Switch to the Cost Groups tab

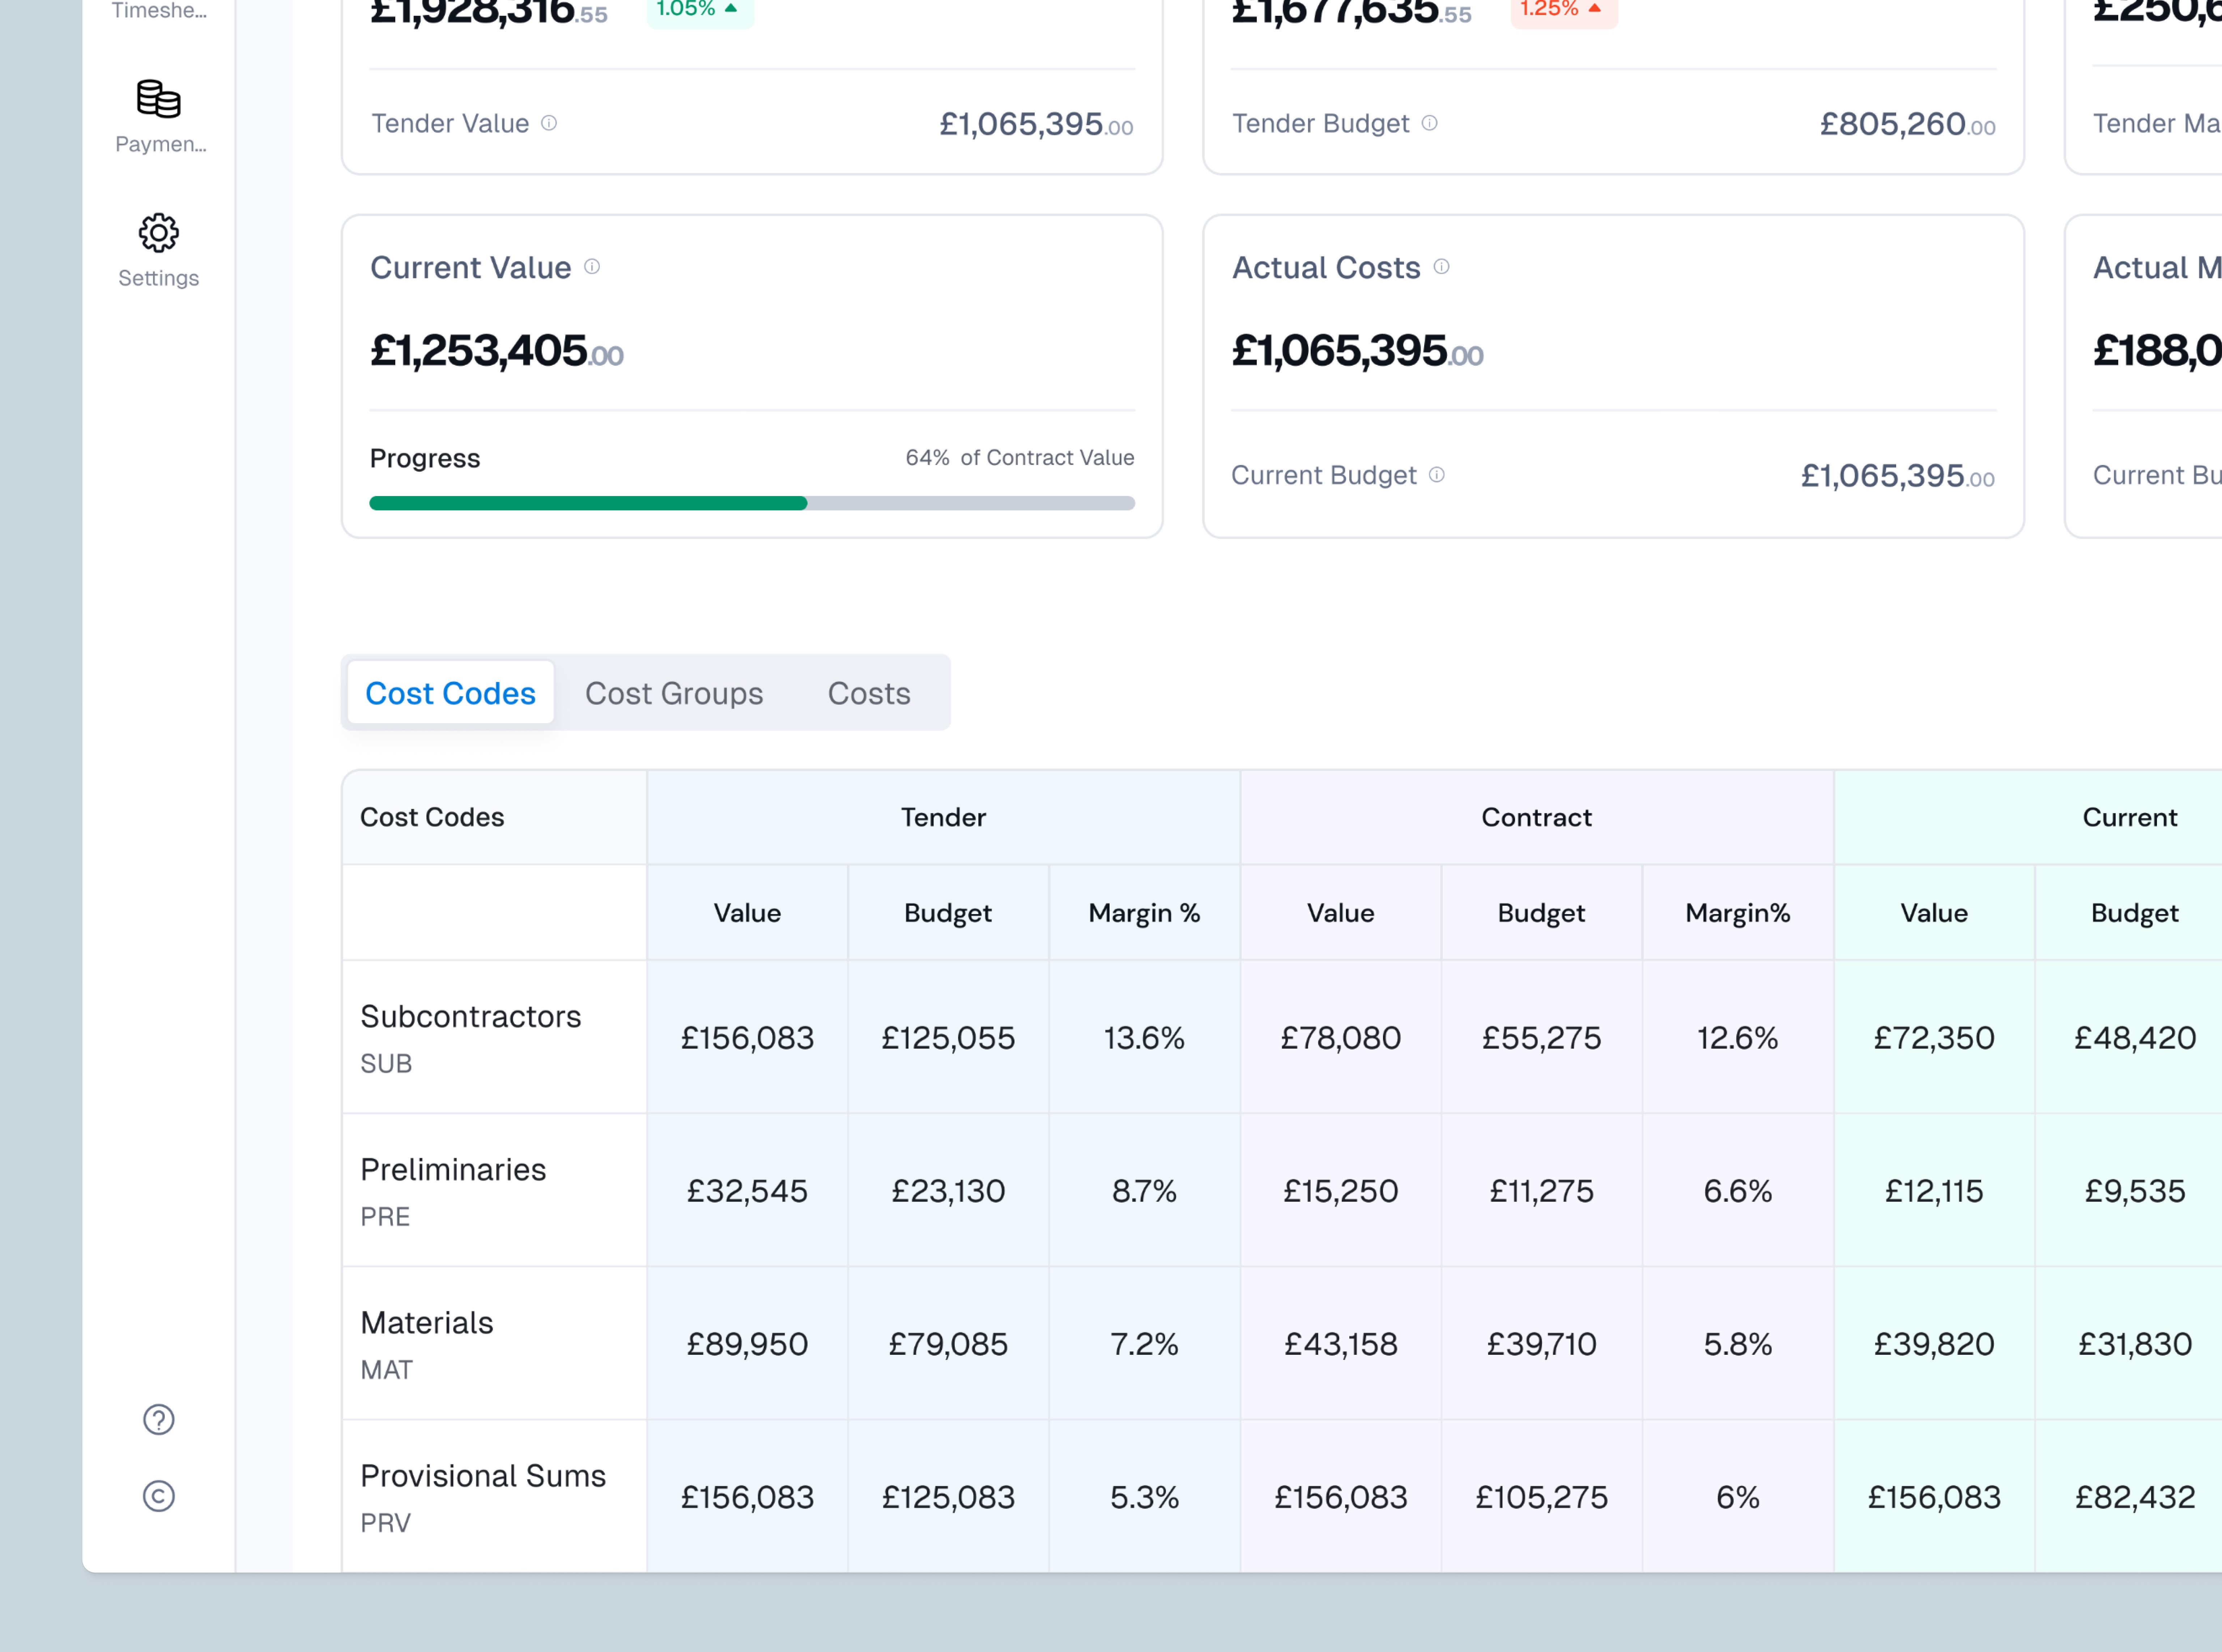pos(674,693)
